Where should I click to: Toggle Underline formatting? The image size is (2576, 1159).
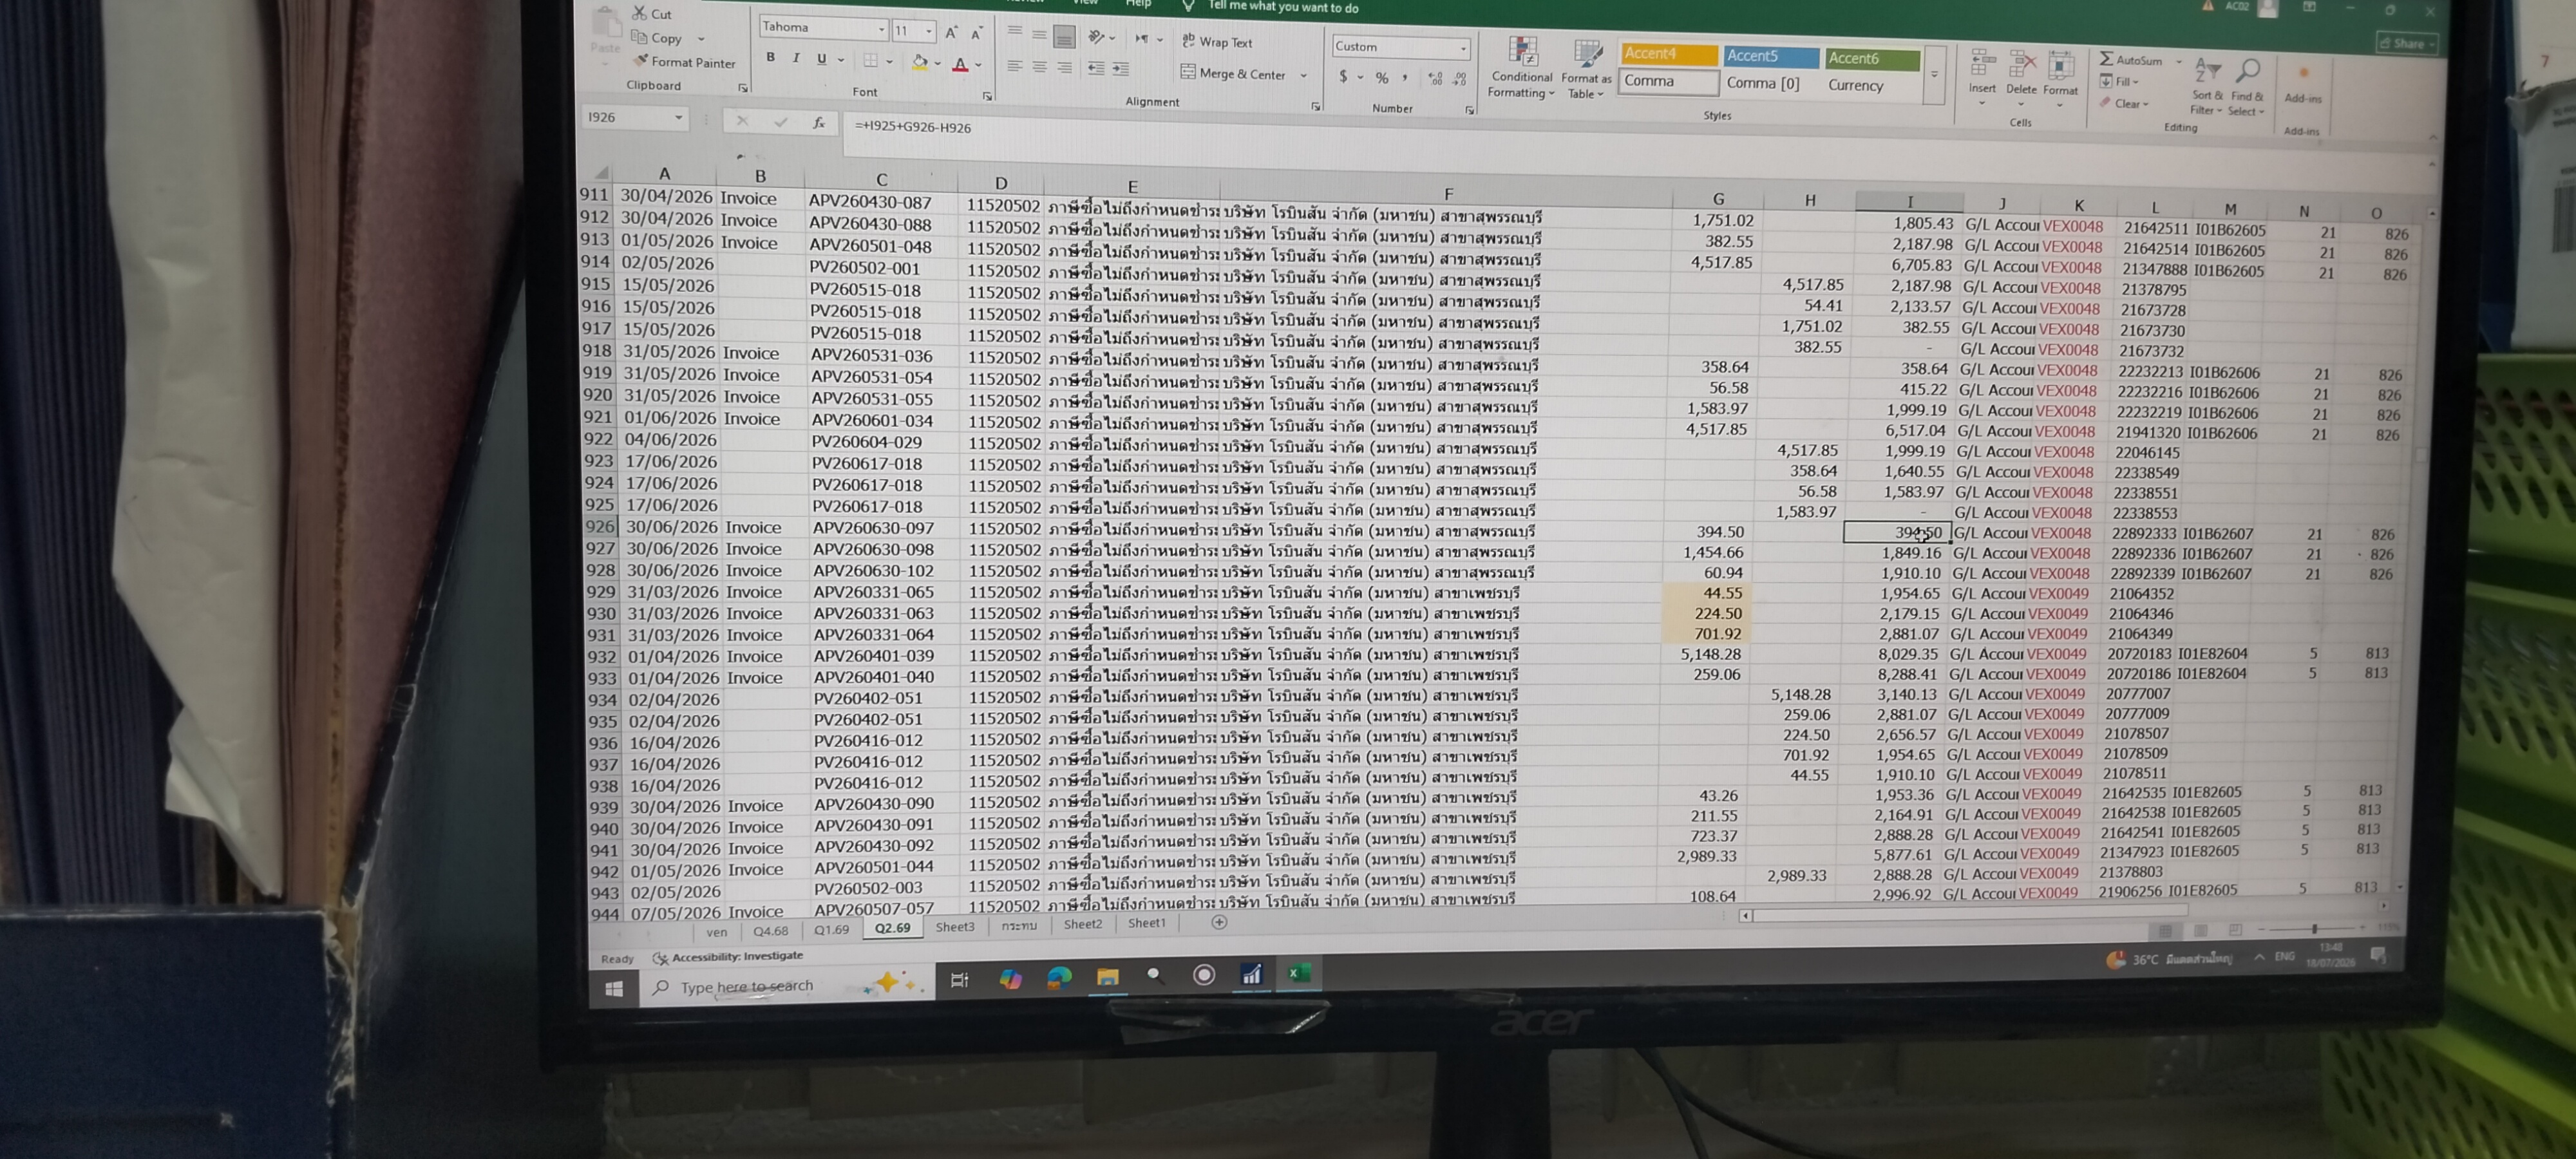click(821, 59)
